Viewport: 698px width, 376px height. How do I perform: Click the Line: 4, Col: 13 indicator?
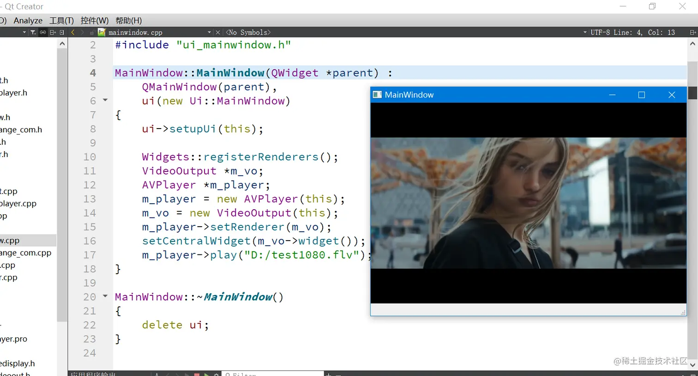[x=644, y=32]
